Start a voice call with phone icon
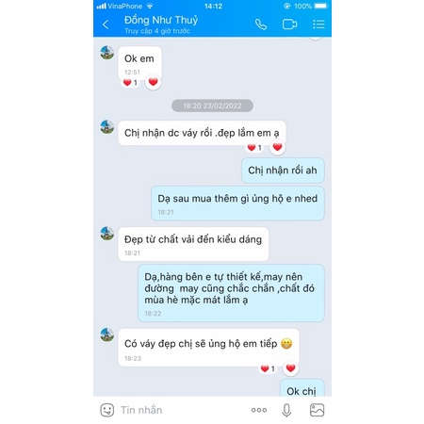The width and height of the screenshot is (424, 424). (261, 24)
